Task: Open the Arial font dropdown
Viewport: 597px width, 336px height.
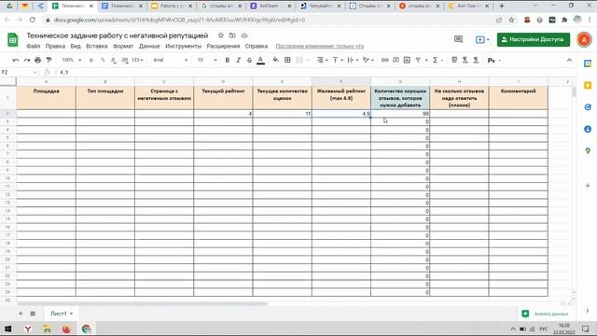Action: coord(170,60)
